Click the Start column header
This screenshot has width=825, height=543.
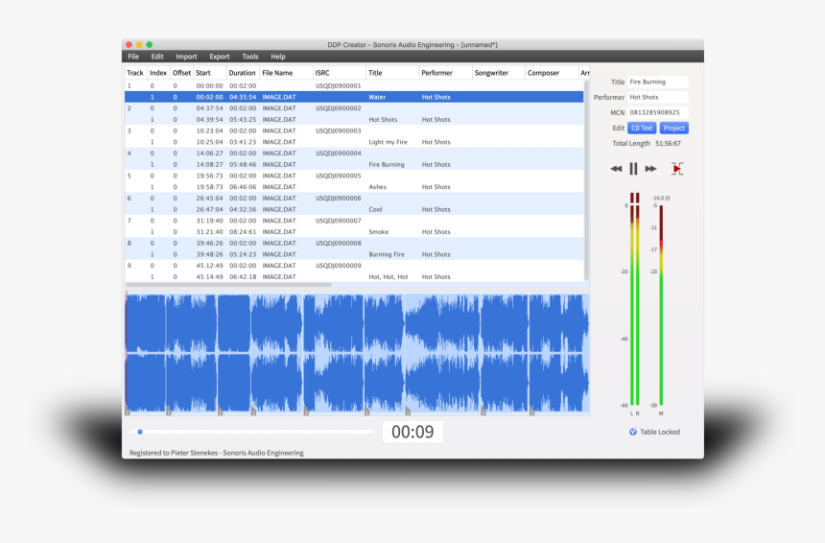coord(209,73)
